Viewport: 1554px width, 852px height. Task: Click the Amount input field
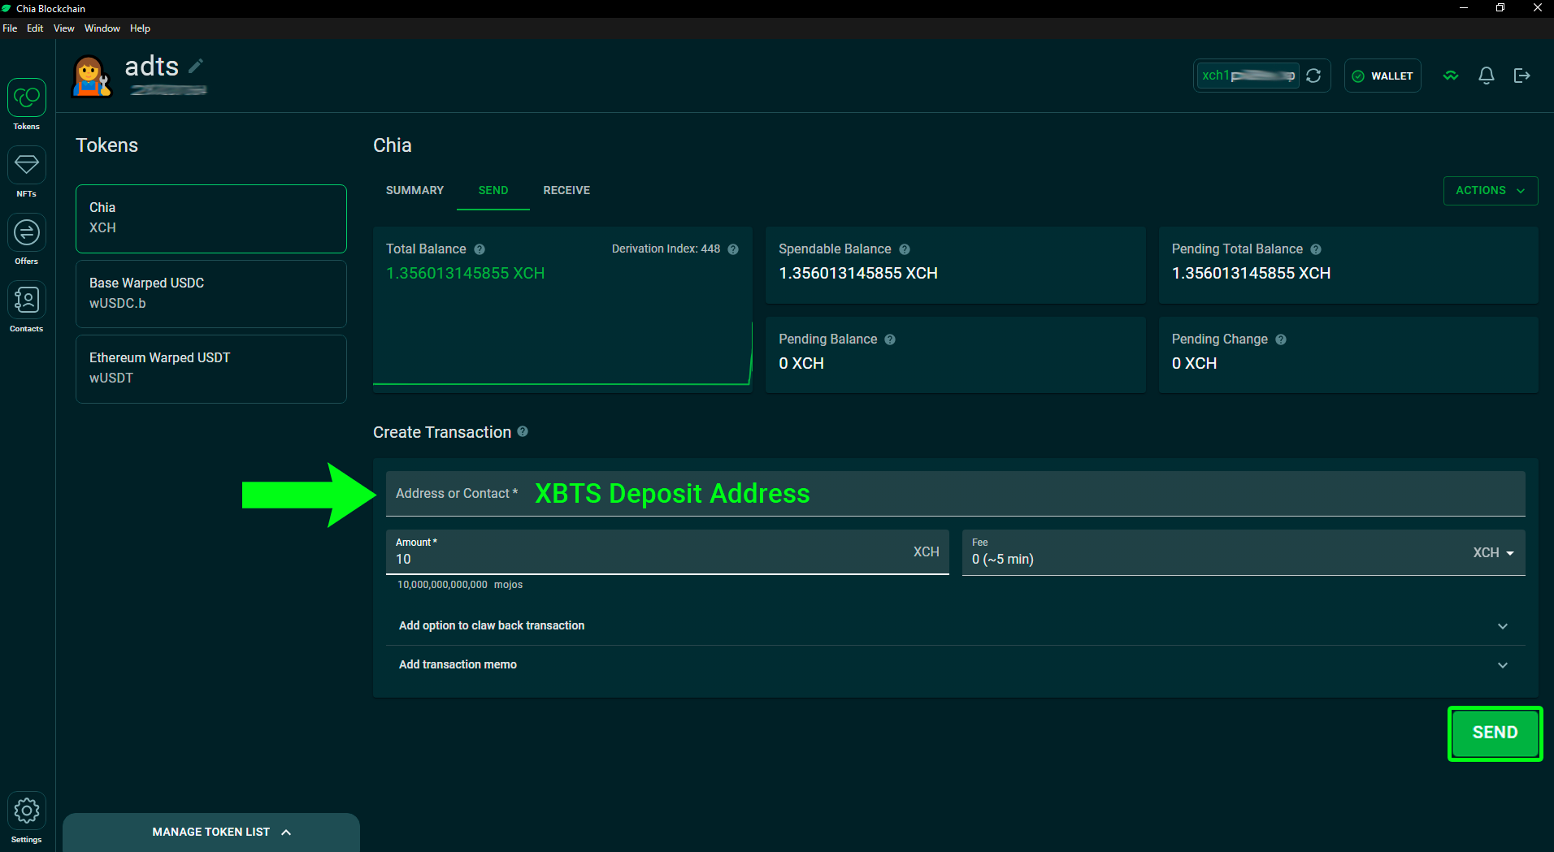[x=667, y=552]
